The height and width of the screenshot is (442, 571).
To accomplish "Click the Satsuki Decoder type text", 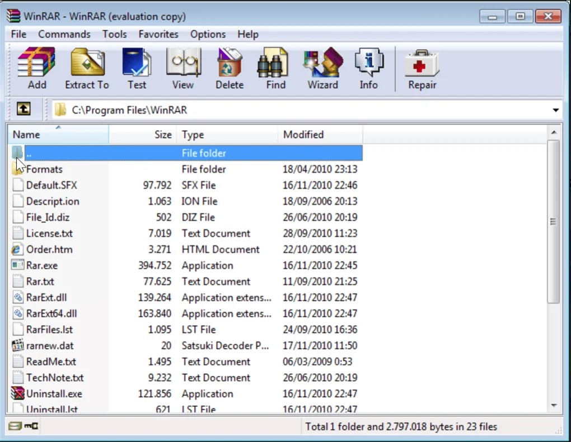I will coord(226,345).
